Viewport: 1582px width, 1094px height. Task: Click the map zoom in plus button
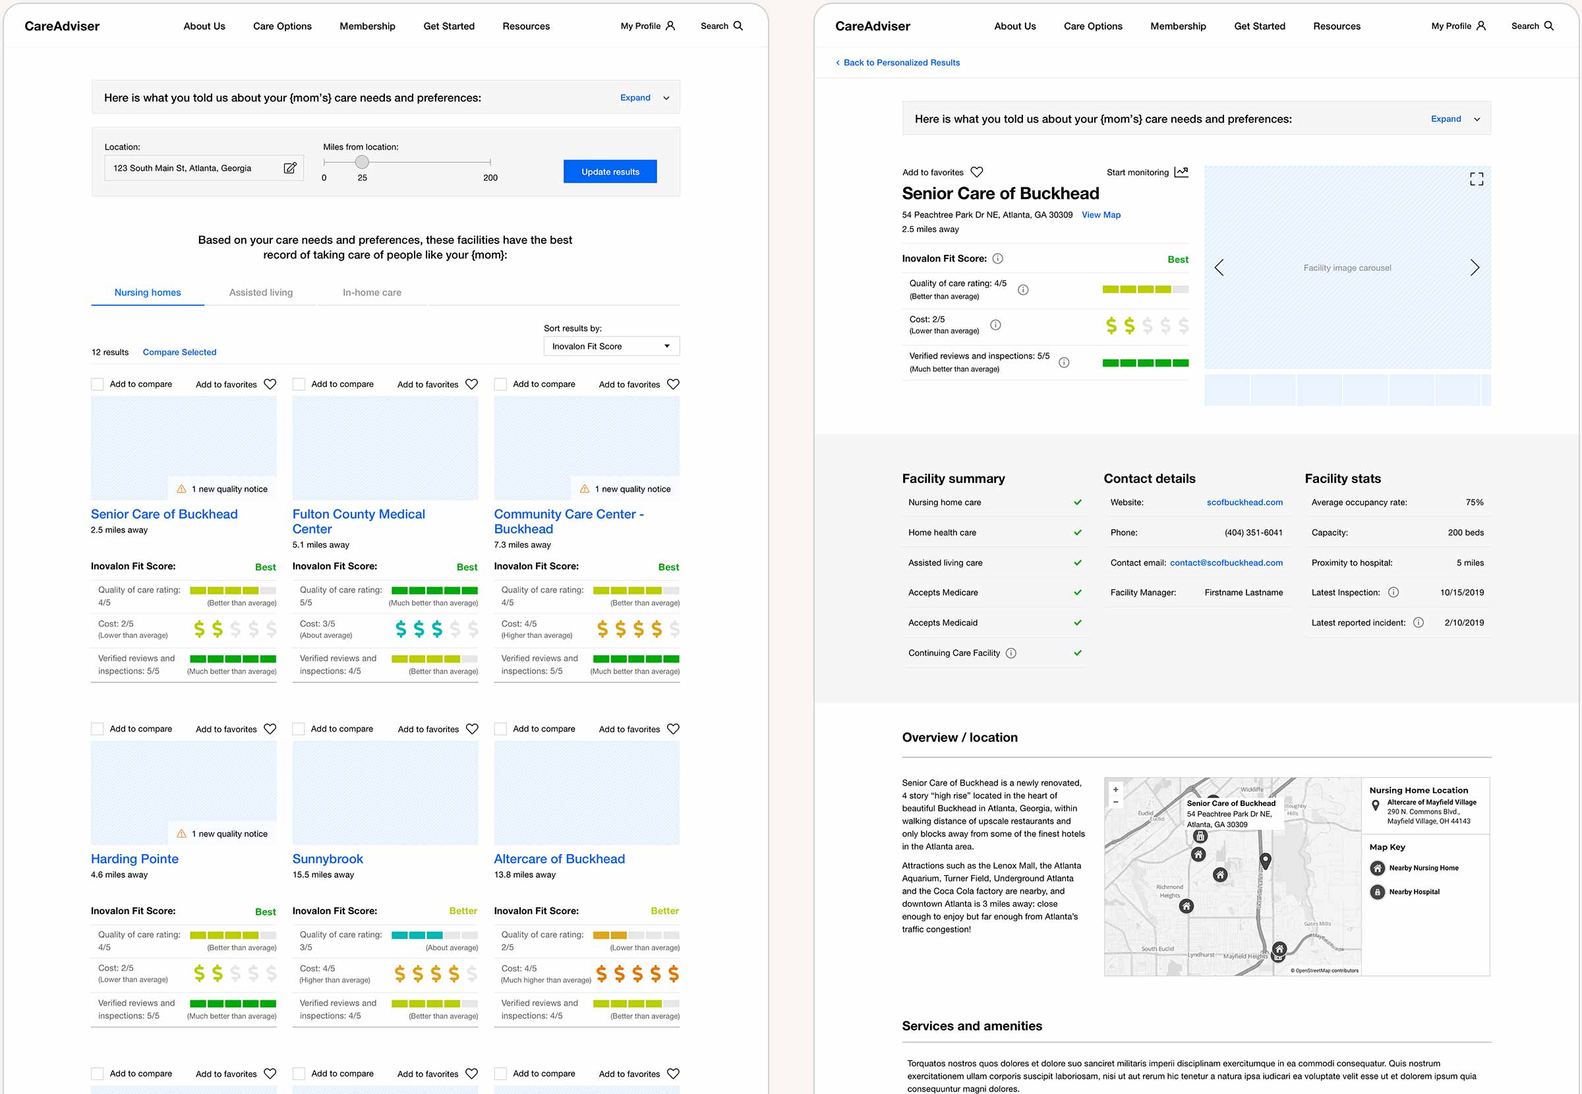tap(1115, 790)
